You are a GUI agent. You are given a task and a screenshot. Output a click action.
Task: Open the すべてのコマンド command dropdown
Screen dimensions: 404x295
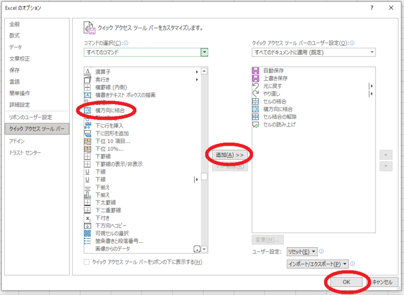204,52
